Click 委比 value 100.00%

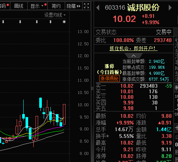pos(124,40)
